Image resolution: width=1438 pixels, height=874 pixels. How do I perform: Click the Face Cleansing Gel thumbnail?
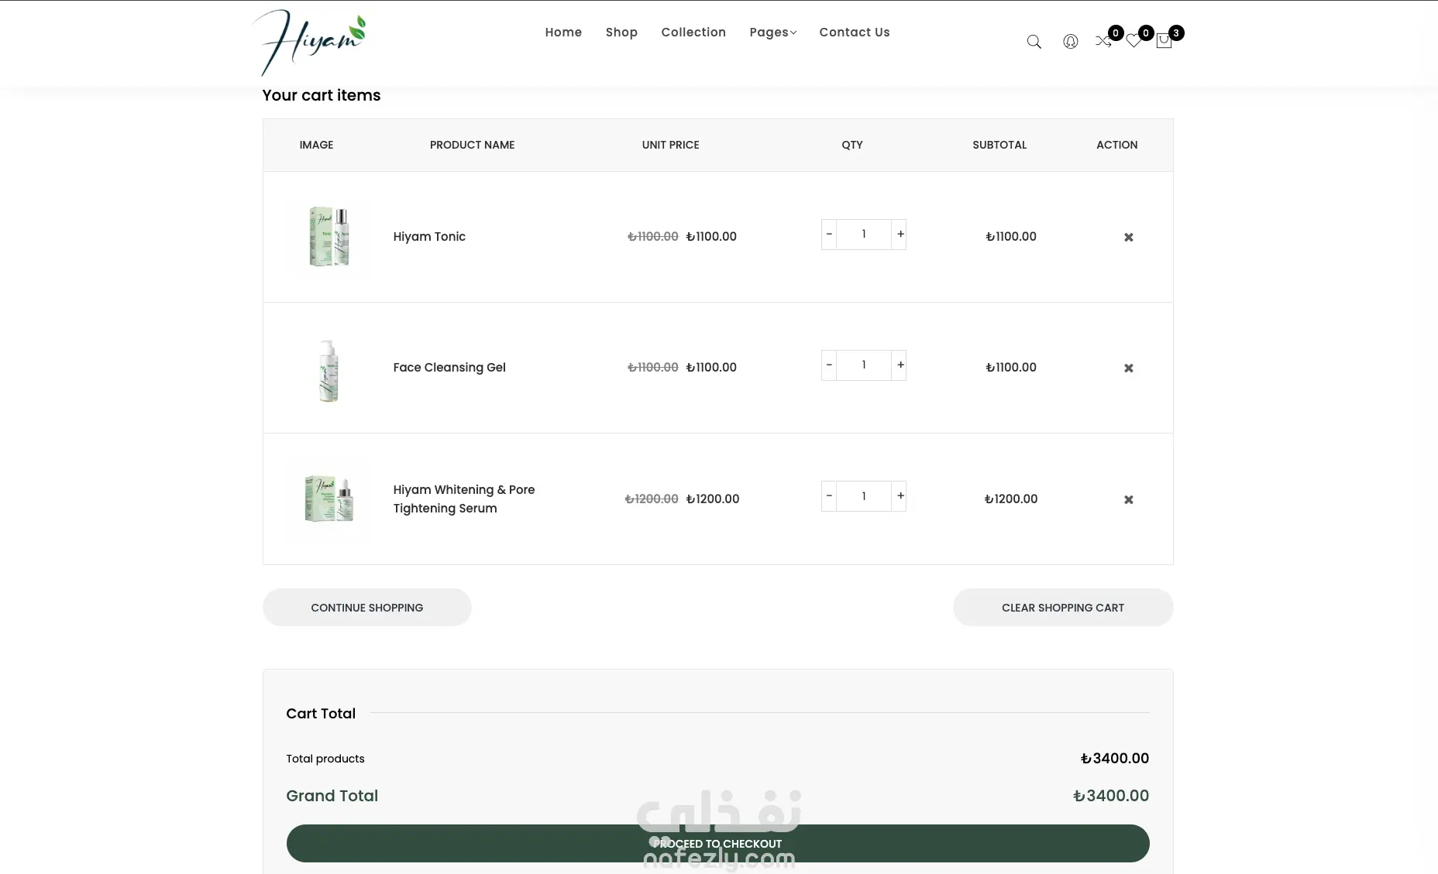tap(329, 370)
